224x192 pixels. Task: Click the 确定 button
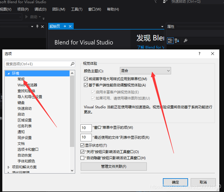[x=175, y=182]
